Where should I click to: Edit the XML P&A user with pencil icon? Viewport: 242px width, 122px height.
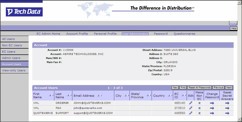[x=191, y=108]
